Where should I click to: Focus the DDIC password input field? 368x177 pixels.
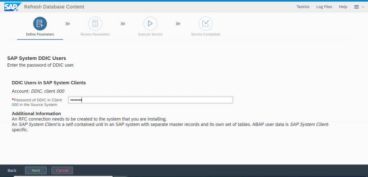tap(151, 100)
